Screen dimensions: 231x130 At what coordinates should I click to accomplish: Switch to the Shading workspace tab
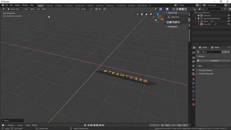coord(90,6)
